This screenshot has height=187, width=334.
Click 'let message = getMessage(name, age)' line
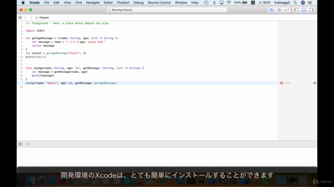60,72
